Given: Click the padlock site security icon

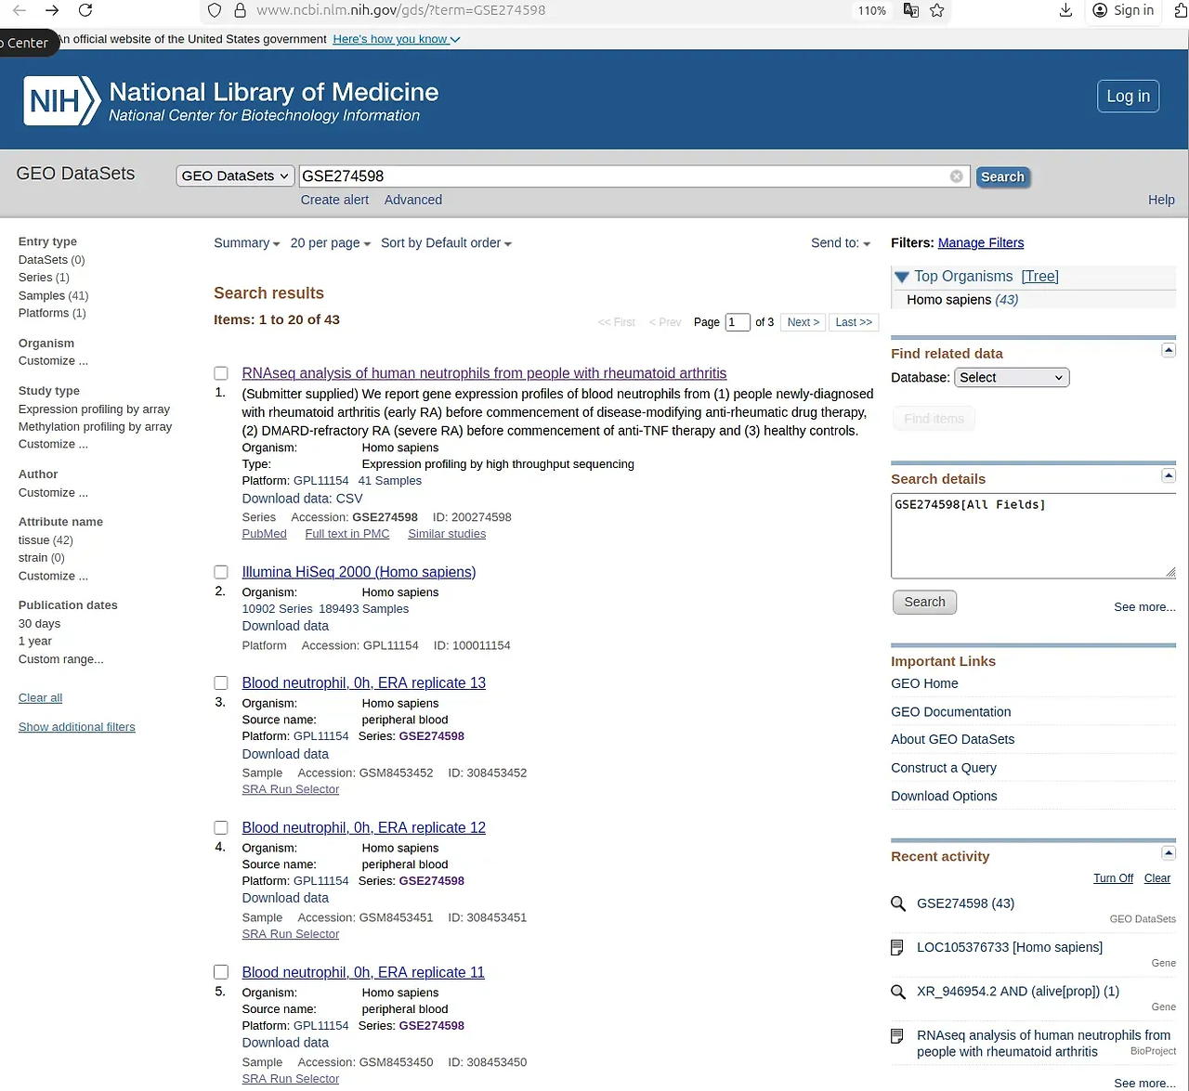Looking at the screenshot, I should (240, 10).
